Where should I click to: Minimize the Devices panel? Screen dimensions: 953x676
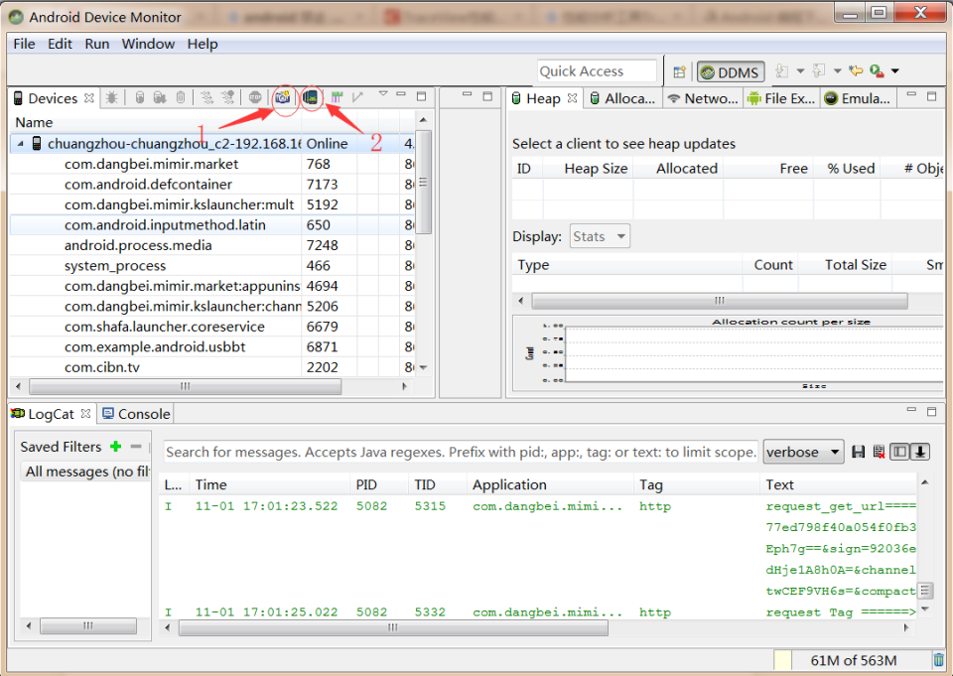click(x=400, y=94)
